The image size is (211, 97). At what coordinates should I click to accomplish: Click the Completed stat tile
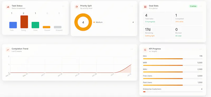pyautogui.click(x=188, y=18)
